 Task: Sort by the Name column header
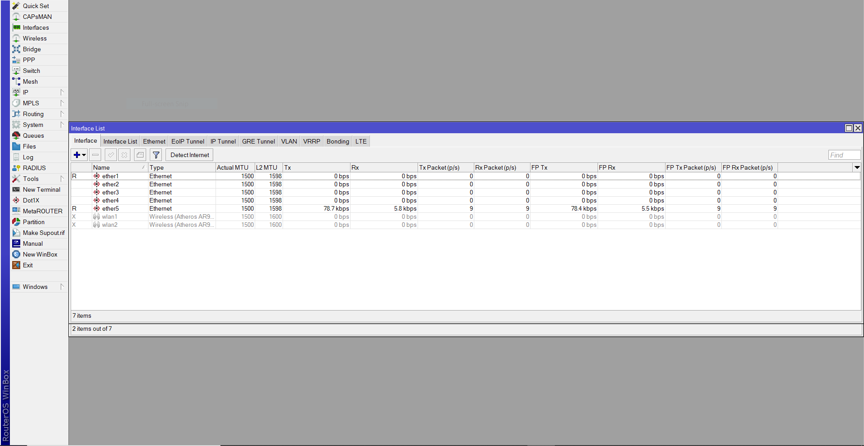pos(120,167)
